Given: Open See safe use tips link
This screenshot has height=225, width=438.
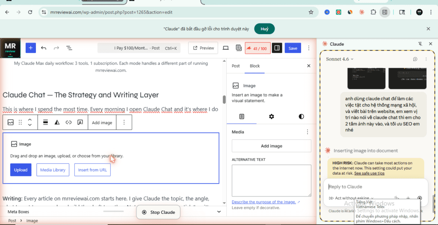Looking at the screenshot, I should point(369,173).
